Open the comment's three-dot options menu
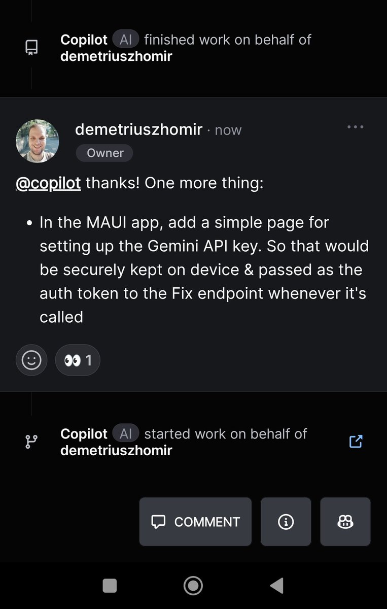 click(355, 127)
